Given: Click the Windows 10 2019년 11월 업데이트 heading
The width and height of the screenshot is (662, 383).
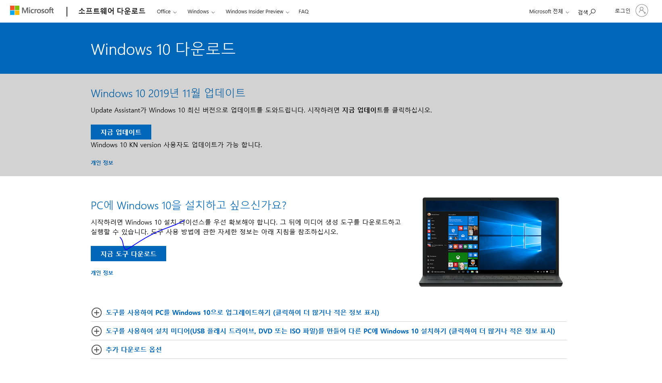Looking at the screenshot, I should coord(168,93).
